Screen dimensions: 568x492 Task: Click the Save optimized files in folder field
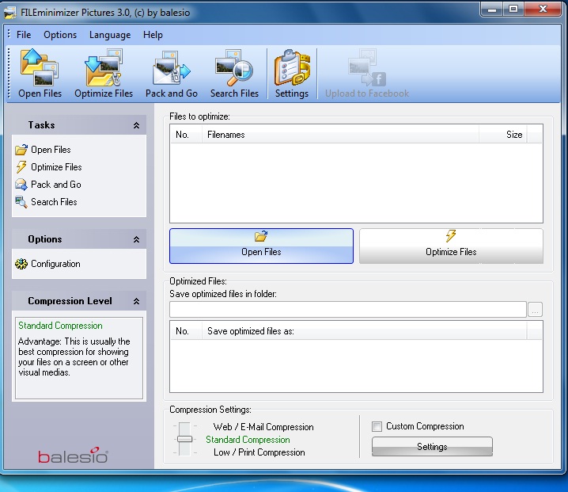pos(348,310)
